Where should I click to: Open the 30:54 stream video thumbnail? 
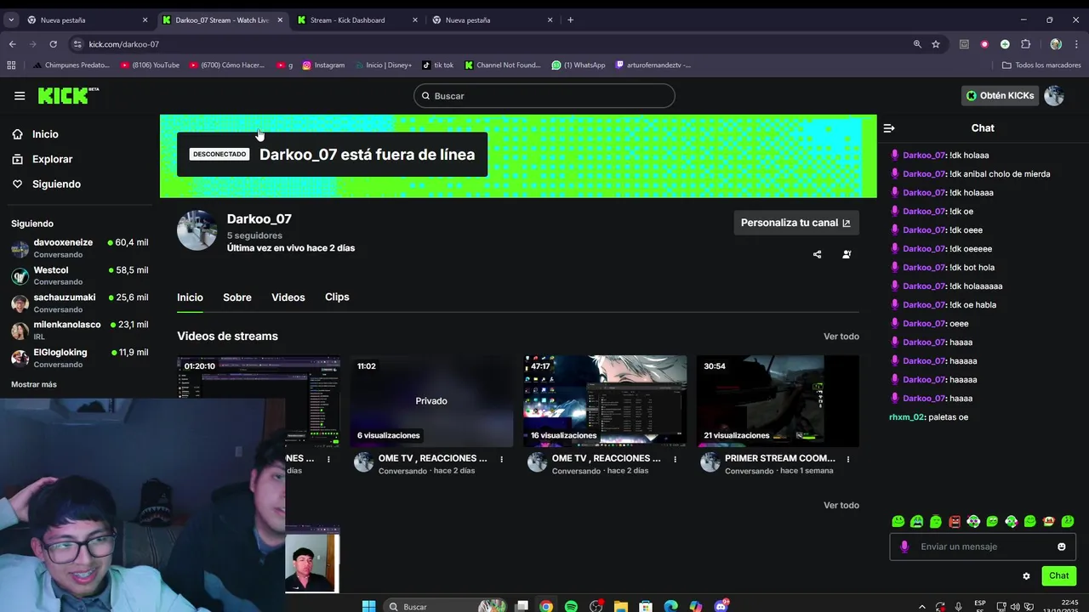[778, 400]
